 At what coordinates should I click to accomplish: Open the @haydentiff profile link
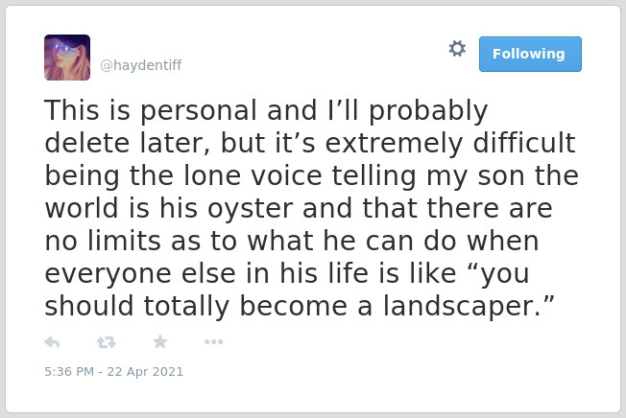click(141, 65)
